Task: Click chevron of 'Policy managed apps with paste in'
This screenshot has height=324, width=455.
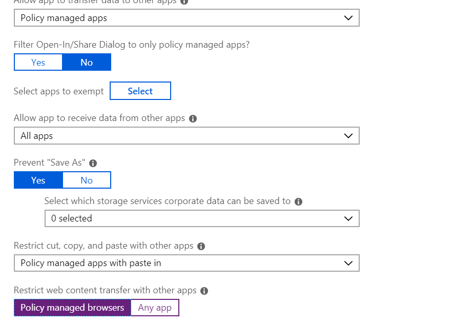Action: point(348,263)
